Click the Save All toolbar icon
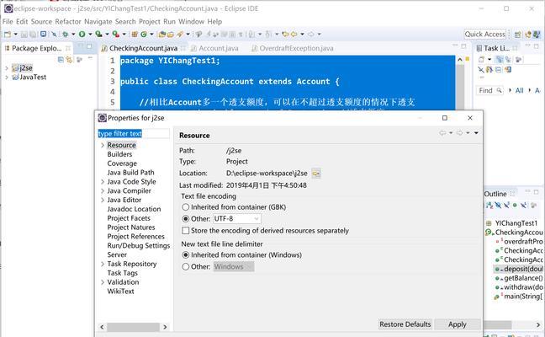 32,34
